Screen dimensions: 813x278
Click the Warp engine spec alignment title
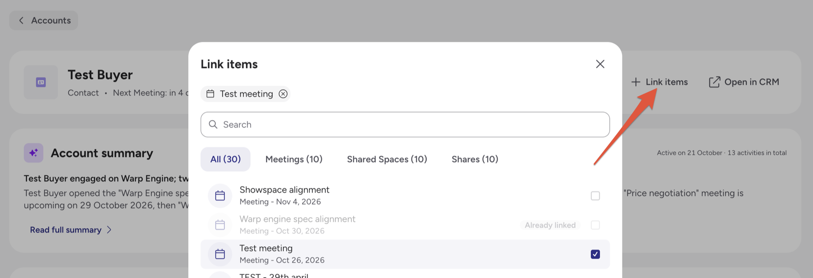click(298, 219)
